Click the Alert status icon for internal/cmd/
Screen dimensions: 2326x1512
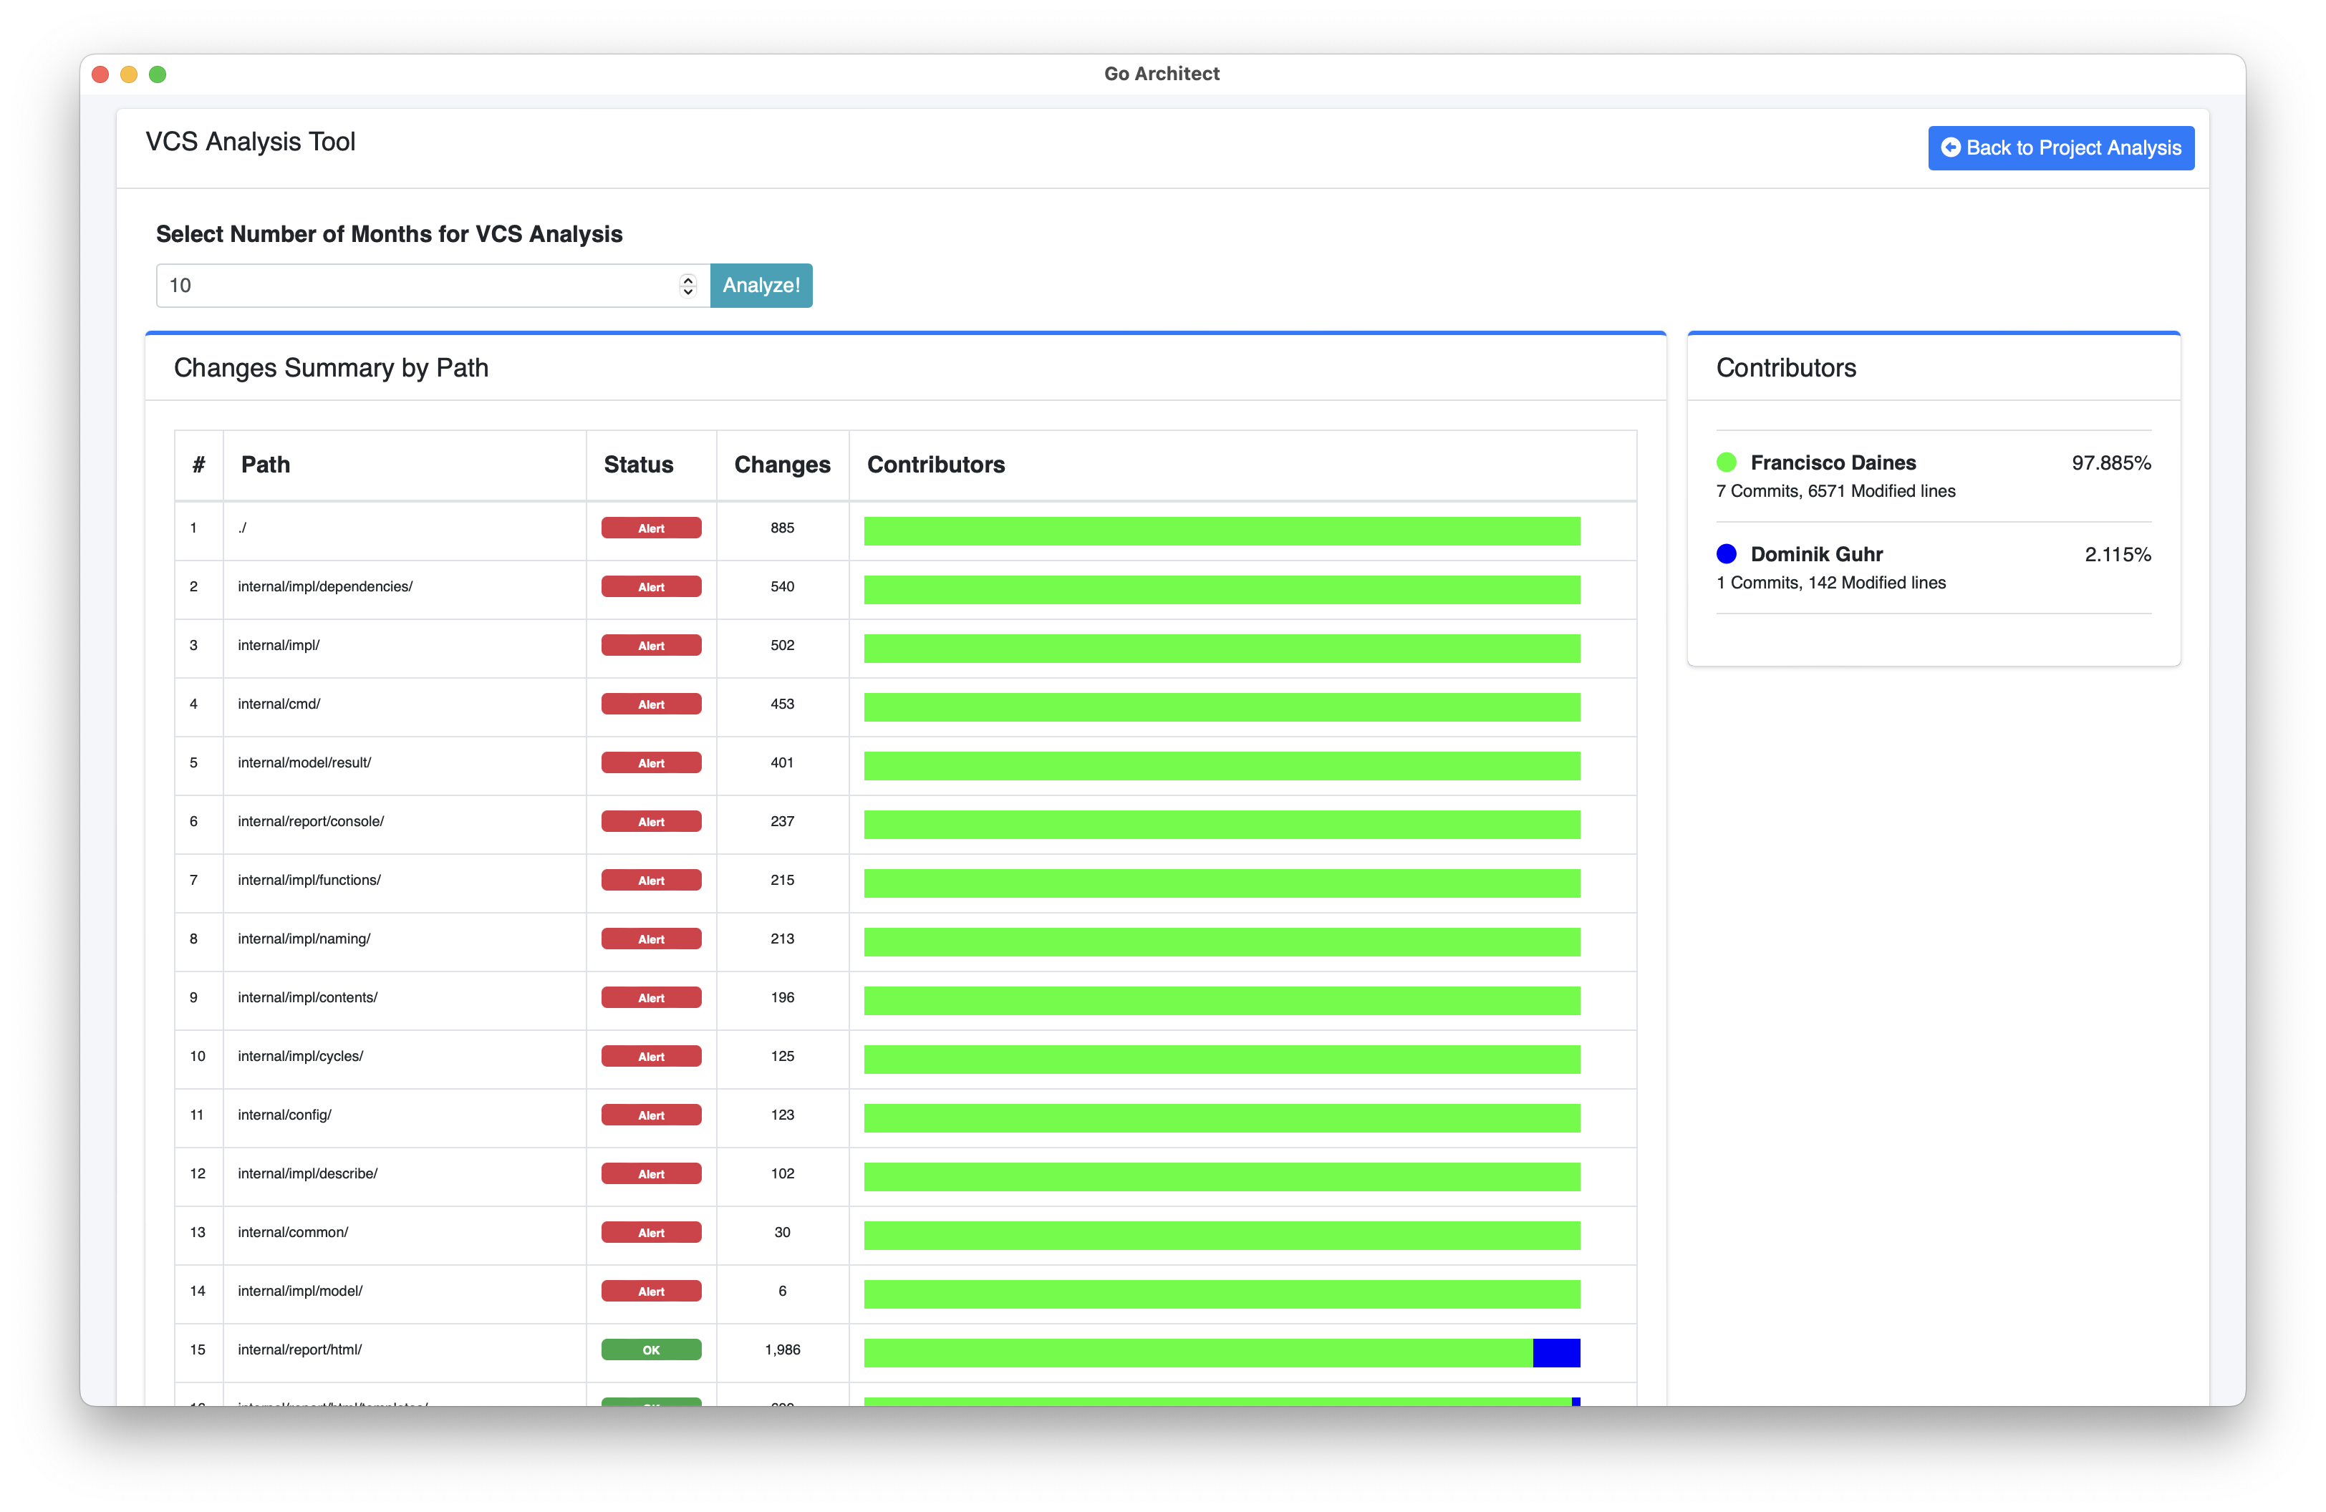(650, 704)
